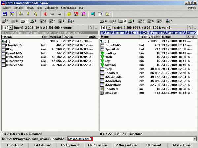Open the Konfigurácia menu
This screenshot has width=198, height=148.
(x=69, y=8)
